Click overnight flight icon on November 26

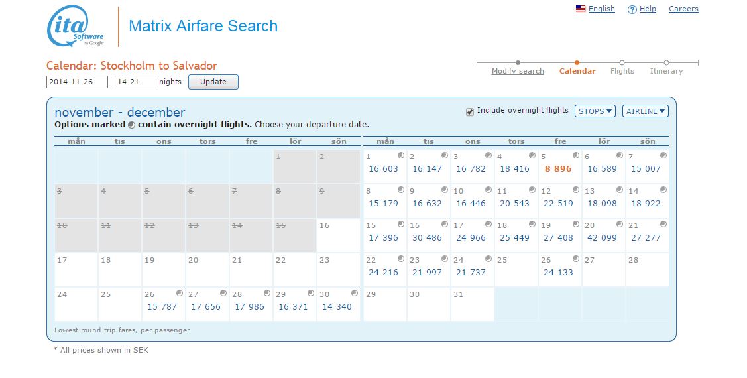[180, 293]
